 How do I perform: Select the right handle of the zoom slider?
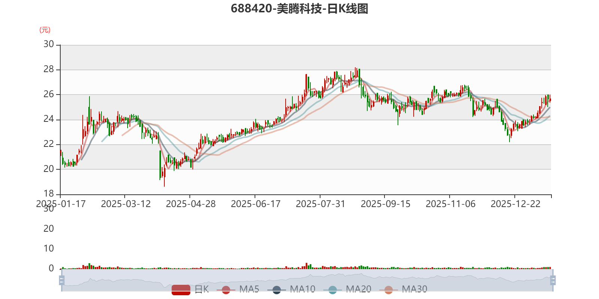(x=553, y=280)
